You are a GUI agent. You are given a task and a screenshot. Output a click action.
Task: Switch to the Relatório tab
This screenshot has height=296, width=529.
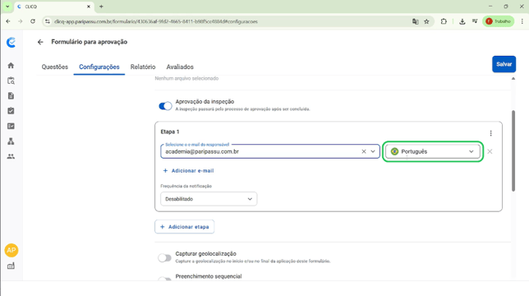143,67
